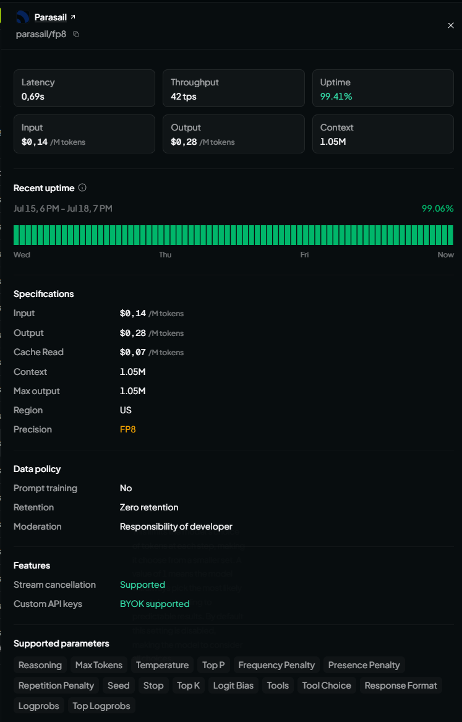This screenshot has width=462, height=722.
Task: Click the BYOK supported value
Action: pos(155,604)
